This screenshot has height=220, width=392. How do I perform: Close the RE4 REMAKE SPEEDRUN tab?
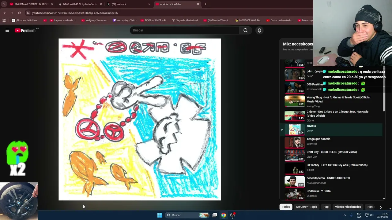(52, 4)
